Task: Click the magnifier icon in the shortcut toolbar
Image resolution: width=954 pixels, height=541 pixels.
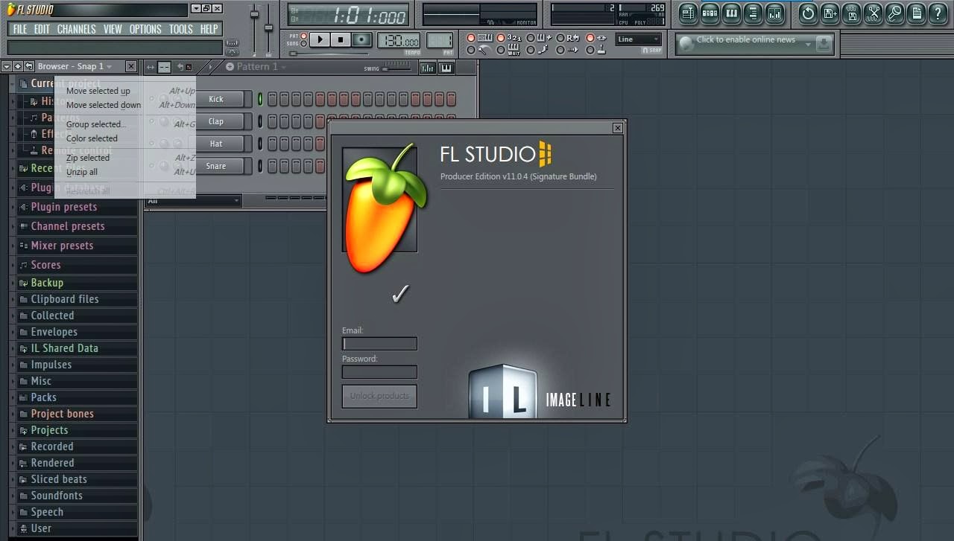Action: pyautogui.click(x=894, y=13)
